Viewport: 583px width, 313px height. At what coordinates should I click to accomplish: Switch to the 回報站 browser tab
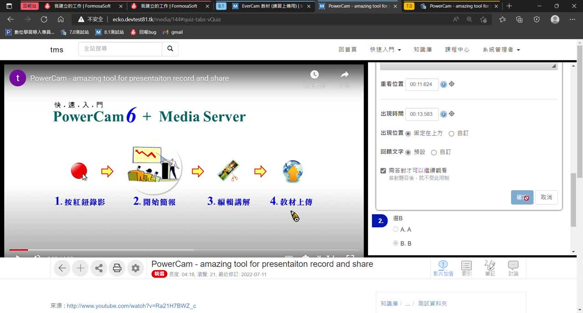point(29,6)
